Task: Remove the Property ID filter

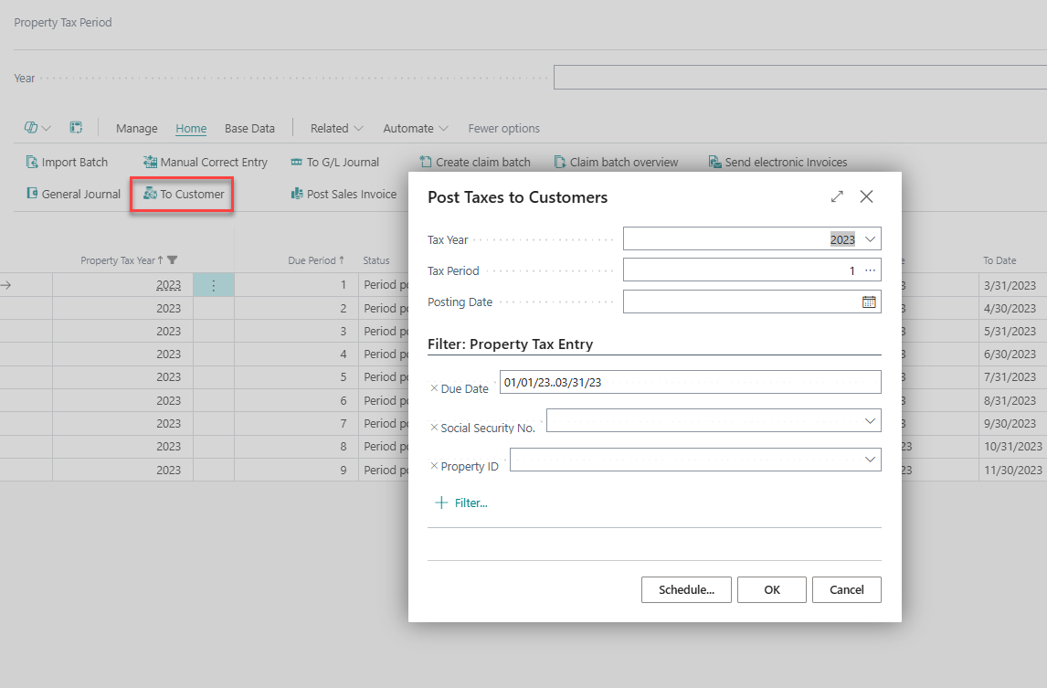Action: [434, 466]
